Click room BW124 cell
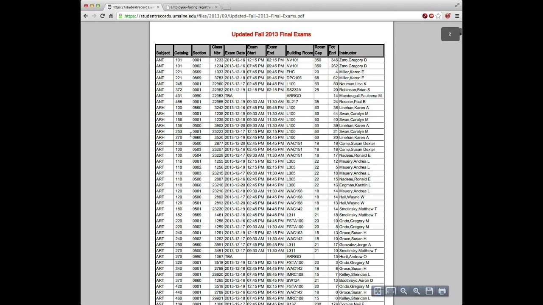Screen dimensions: 543x305 293,280
